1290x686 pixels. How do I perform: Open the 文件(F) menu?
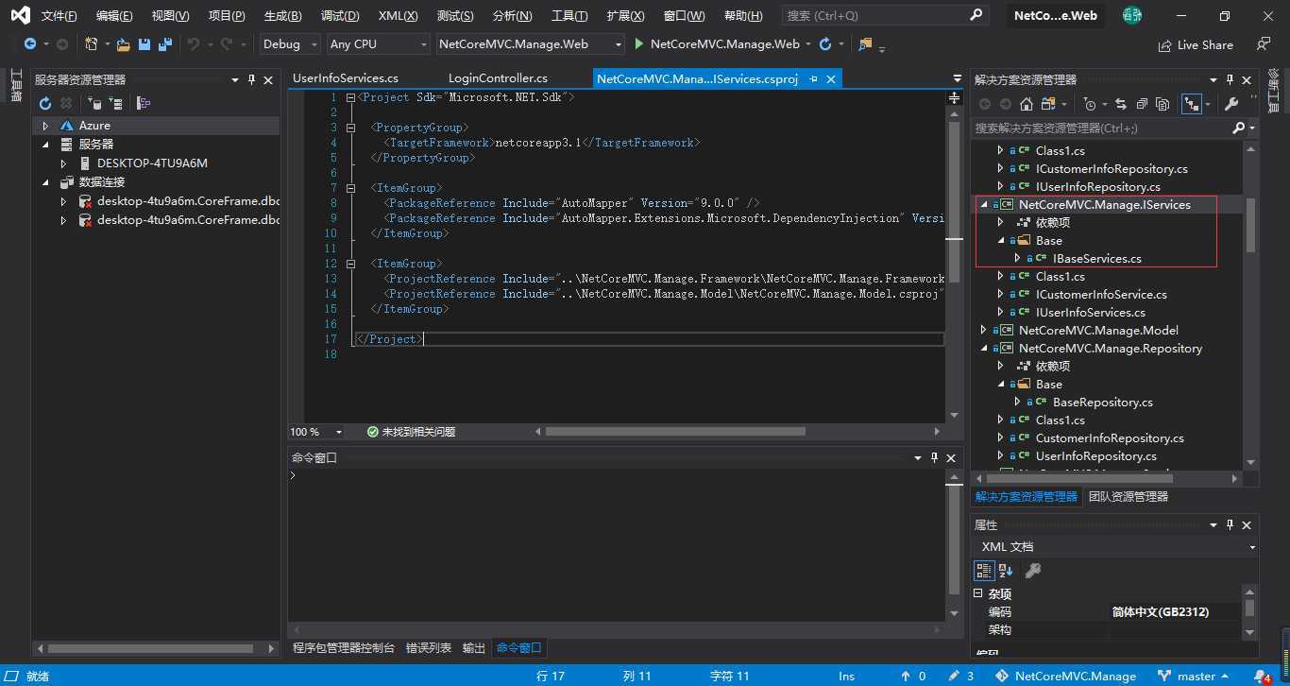click(59, 16)
